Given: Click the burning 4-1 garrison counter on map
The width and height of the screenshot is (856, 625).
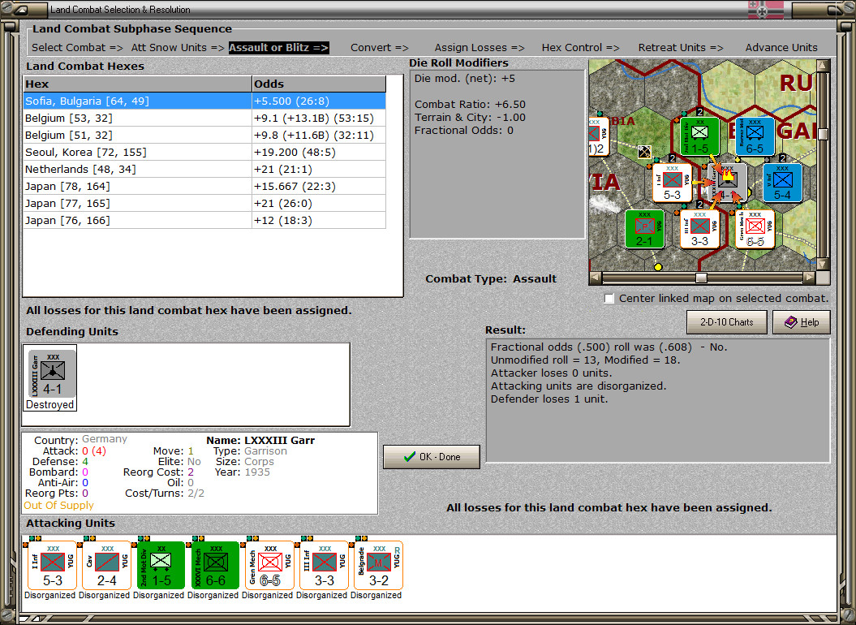Looking at the screenshot, I should tap(727, 183).
